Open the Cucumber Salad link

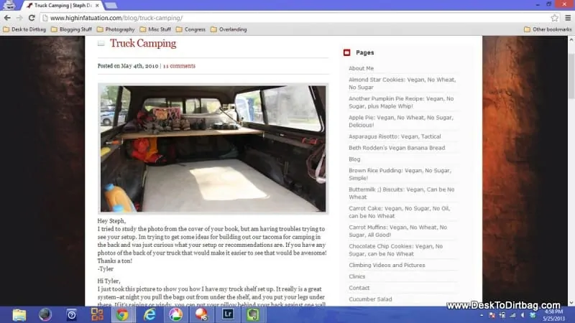point(370,299)
